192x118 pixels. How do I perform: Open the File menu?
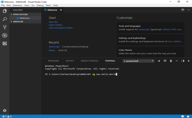click(x=3, y=5)
